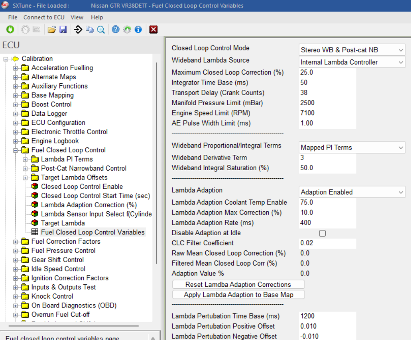
Task: Open the View menu
Action: [77, 17]
